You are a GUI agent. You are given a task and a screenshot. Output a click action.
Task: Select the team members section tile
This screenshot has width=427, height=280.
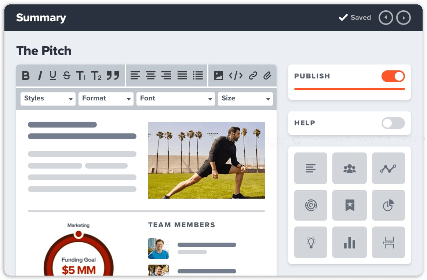point(349,168)
